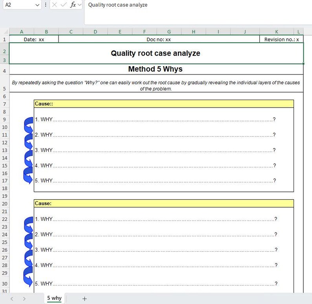Click the 'Doc no: xx' cell

click(x=159, y=39)
